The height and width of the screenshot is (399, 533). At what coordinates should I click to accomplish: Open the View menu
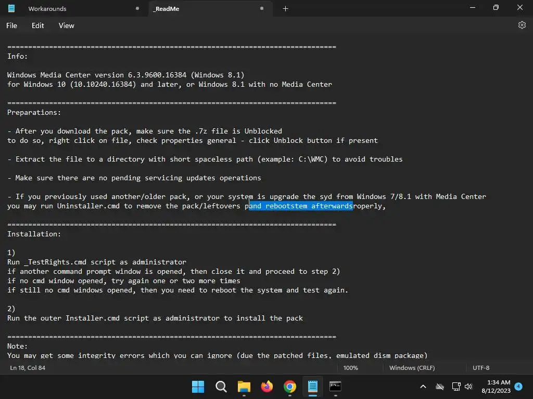click(66, 25)
